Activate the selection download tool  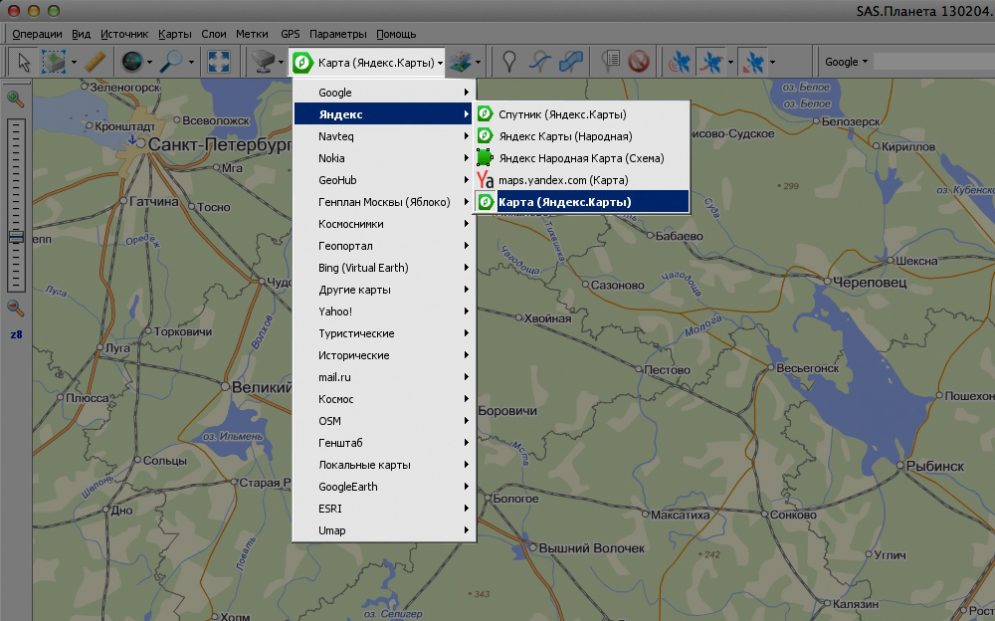(54, 63)
